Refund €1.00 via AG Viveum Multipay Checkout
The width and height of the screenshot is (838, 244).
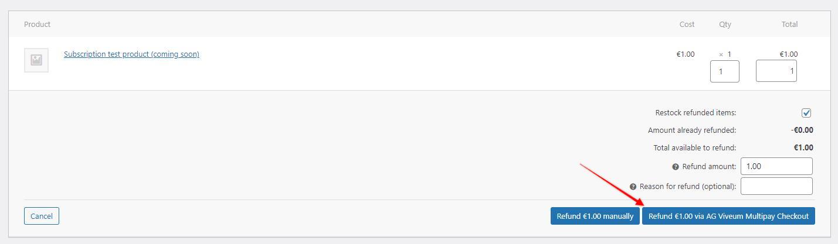pyautogui.click(x=728, y=216)
